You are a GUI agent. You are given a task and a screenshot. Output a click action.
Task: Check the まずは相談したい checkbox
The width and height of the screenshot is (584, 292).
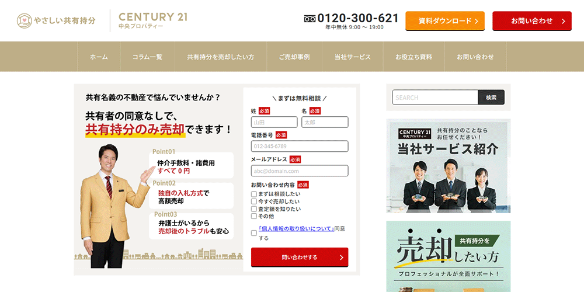(254, 194)
